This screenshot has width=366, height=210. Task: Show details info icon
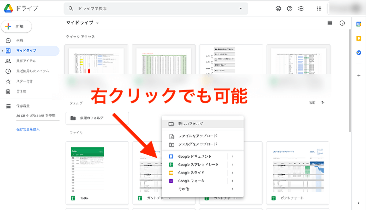(342, 23)
